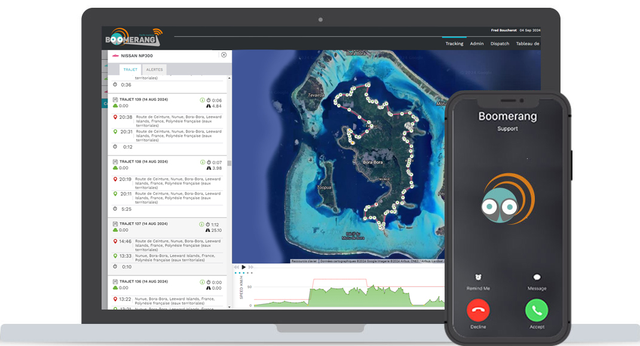Click green start marker at 13:33

(115, 256)
